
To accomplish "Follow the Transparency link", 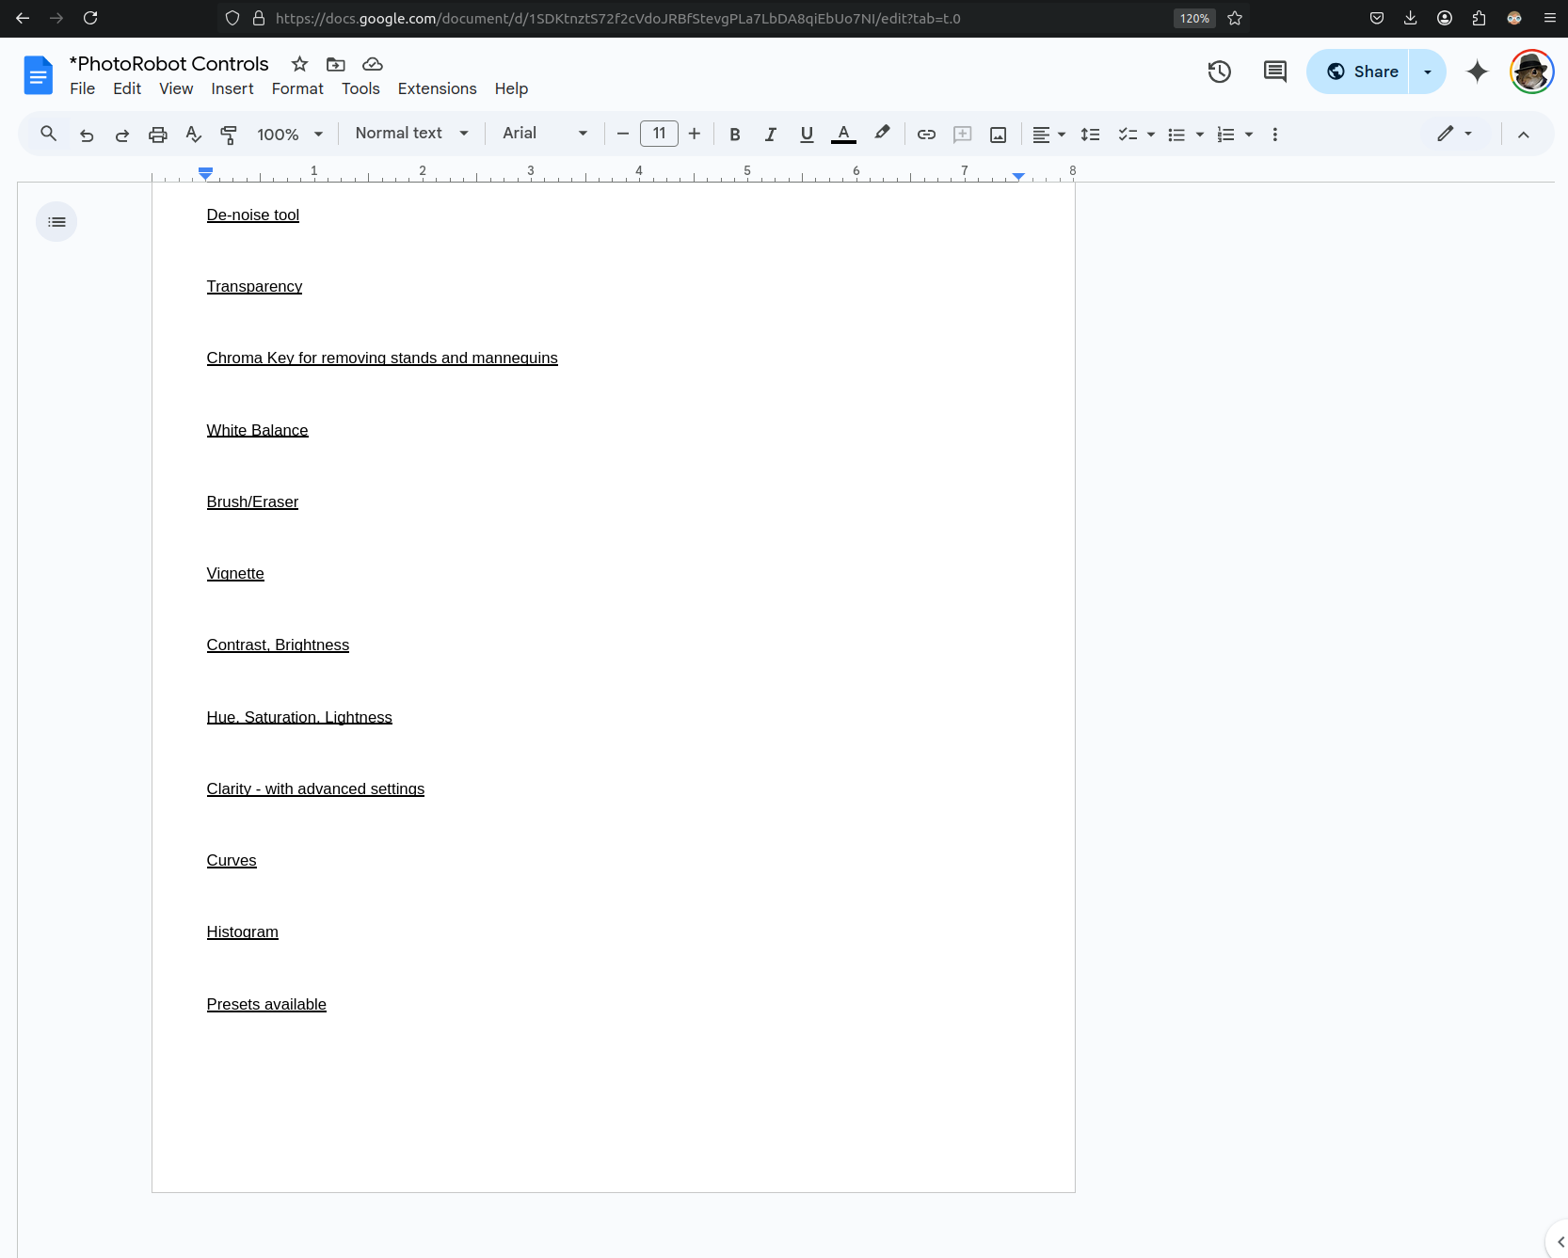I will 254,287.
